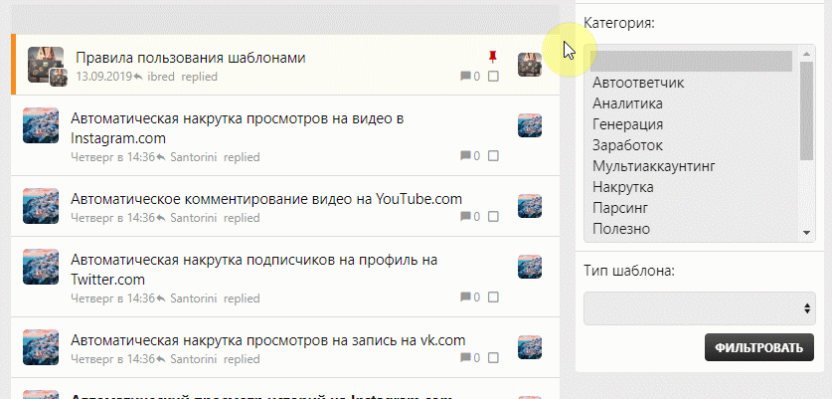Open Santorini avatar left of vk.com thread
832x399 pixels.
coord(41,347)
